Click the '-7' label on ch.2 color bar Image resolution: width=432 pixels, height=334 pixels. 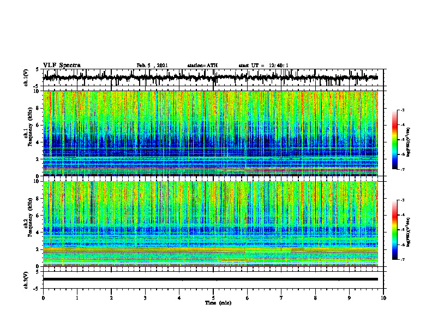coord(403,259)
